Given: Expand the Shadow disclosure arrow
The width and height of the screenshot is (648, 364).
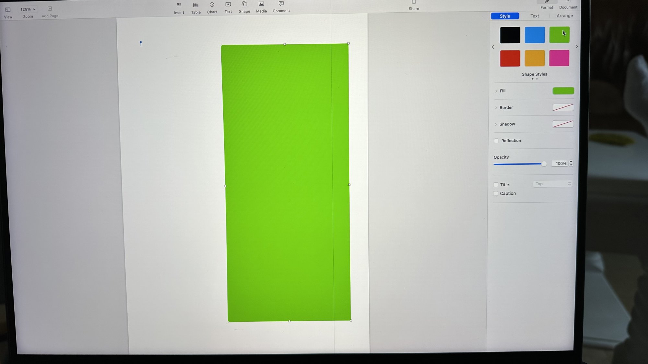Looking at the screenshot, I should pyautogui.click(x=496, y=125).
